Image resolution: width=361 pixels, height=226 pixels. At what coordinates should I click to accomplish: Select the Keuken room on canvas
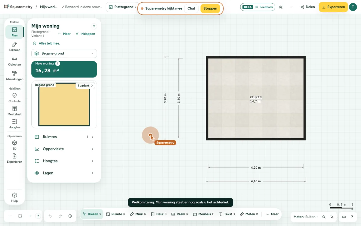point(256,98)
